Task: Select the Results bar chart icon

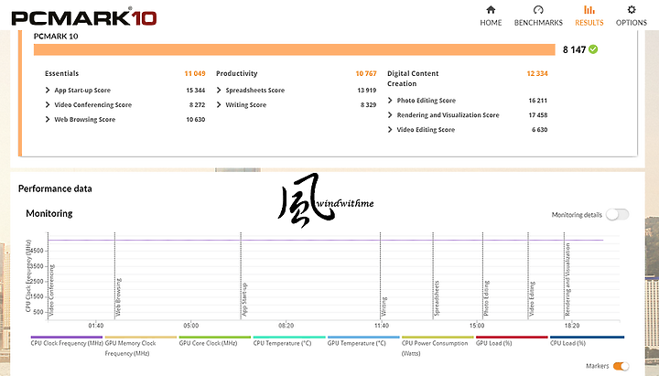Action: coord(589,10)
